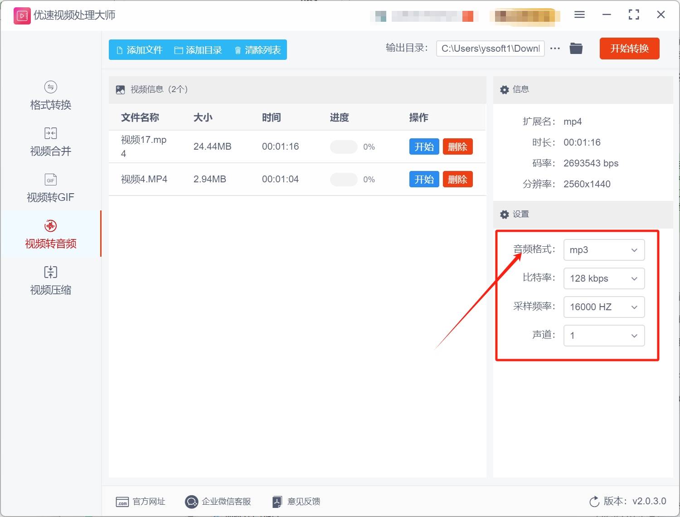The width and height of the screenshot is (680, 517).
Task: Expand the 声道 dropdown
Action: click(x=604, y=336)
